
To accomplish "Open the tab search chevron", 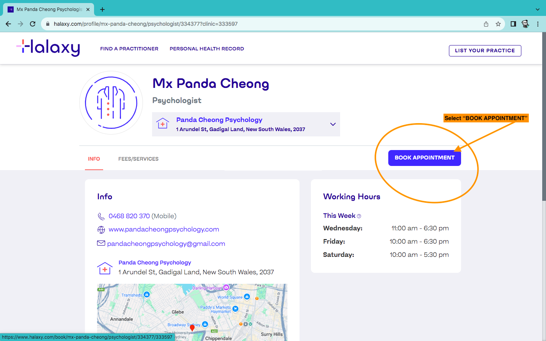I will click(537, 9).
